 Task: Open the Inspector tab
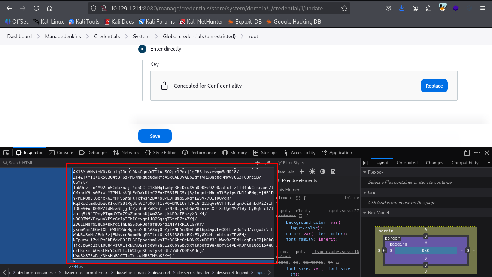coord(30,153)
